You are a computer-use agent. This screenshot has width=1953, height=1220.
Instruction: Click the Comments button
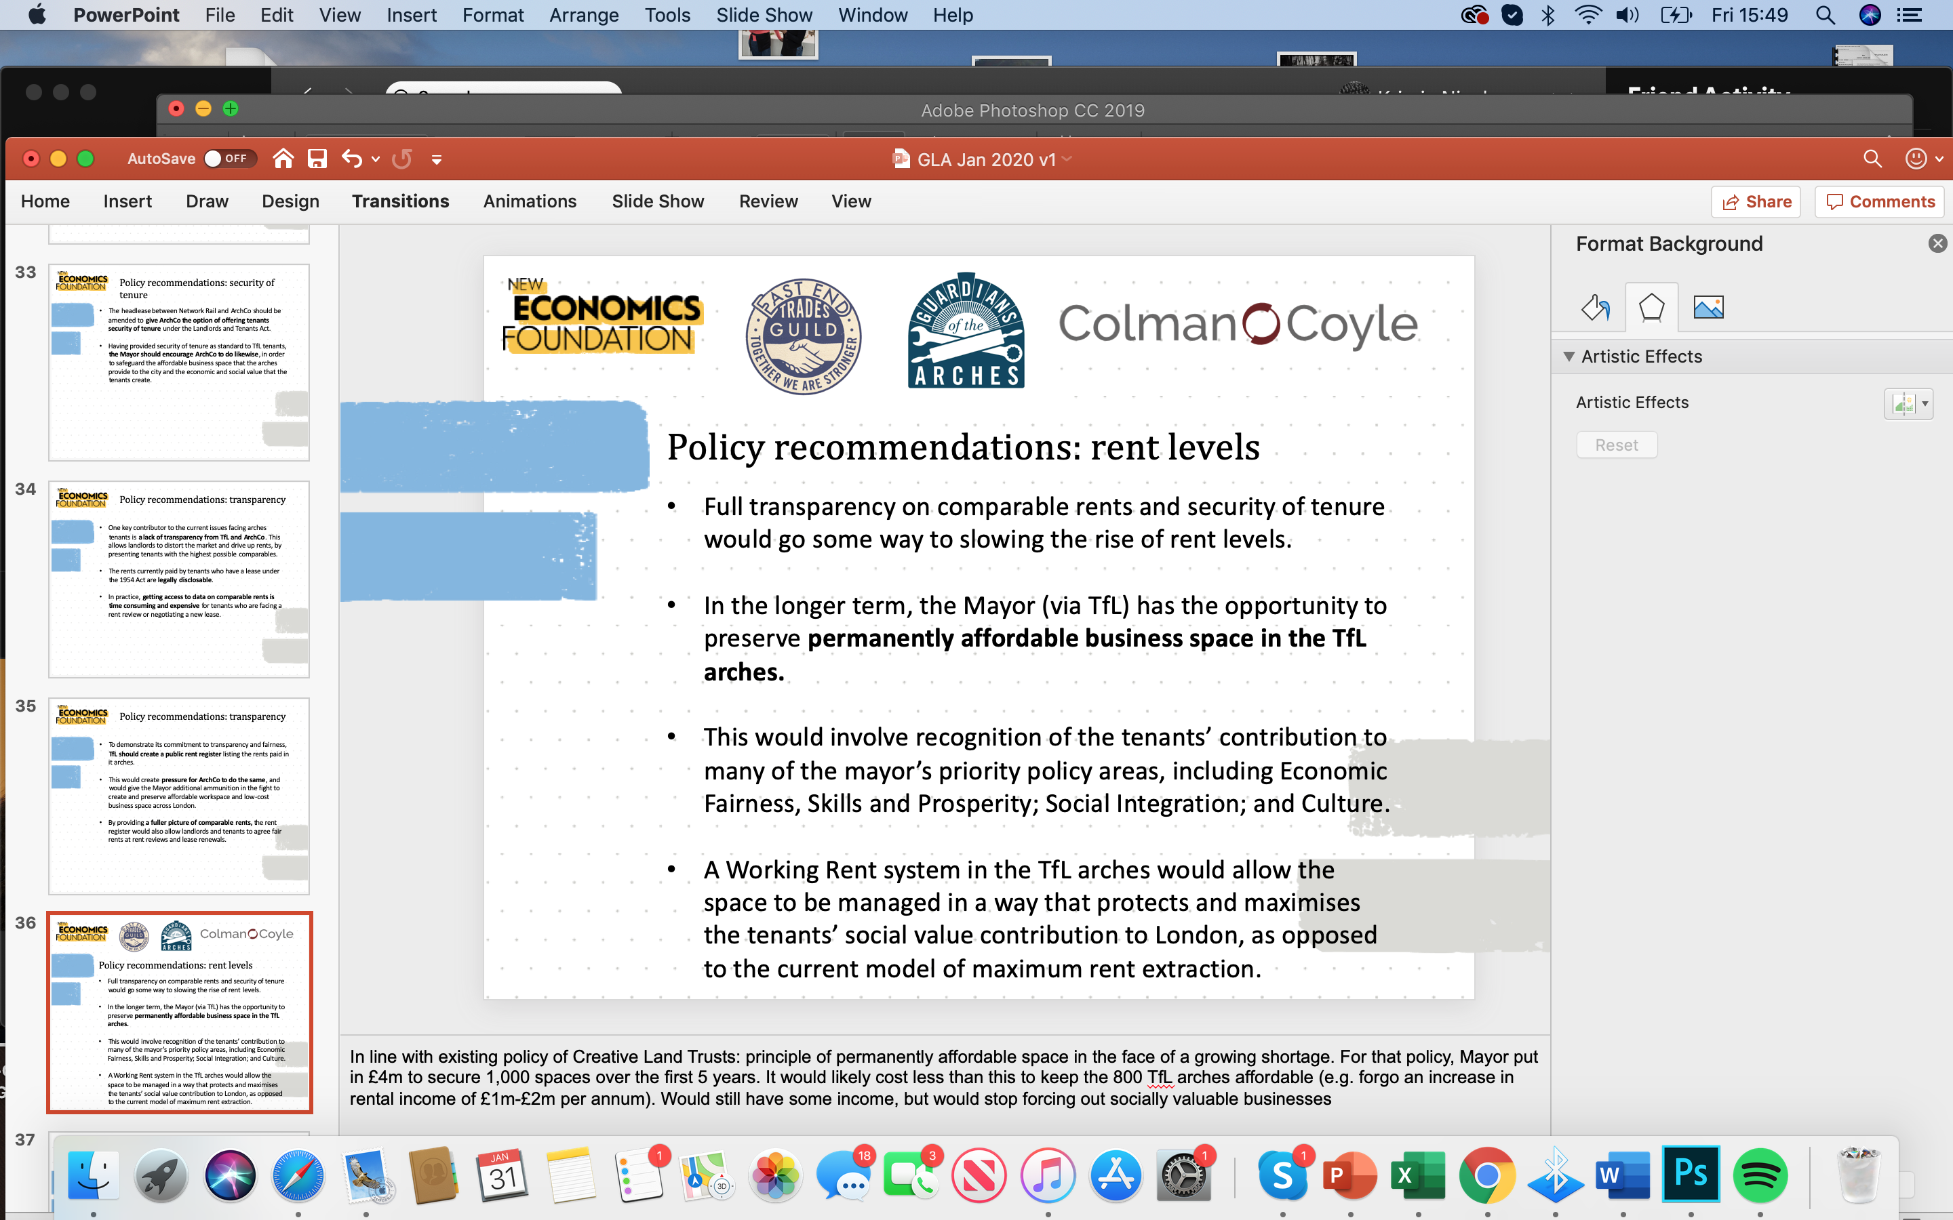[x=1880, y=202]
